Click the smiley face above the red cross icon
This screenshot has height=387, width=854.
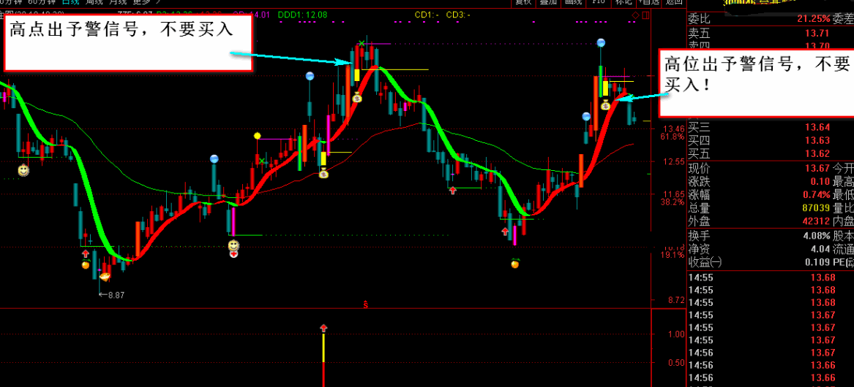pyautogui.click(x=233, y=245)
